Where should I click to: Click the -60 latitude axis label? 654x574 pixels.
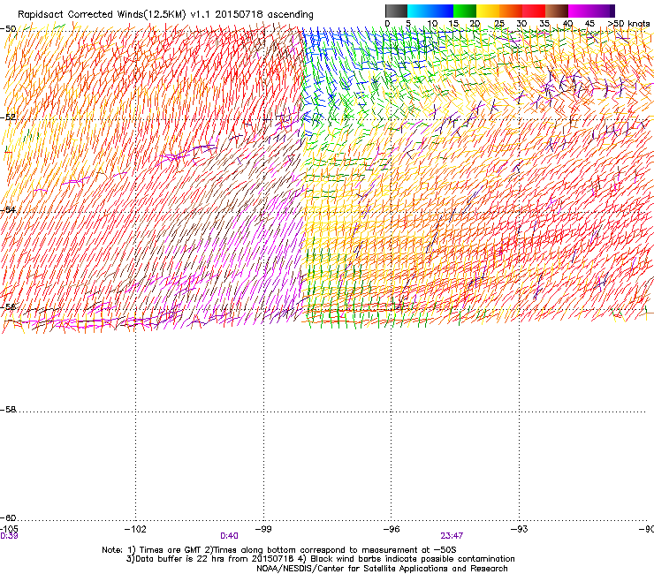8,517
